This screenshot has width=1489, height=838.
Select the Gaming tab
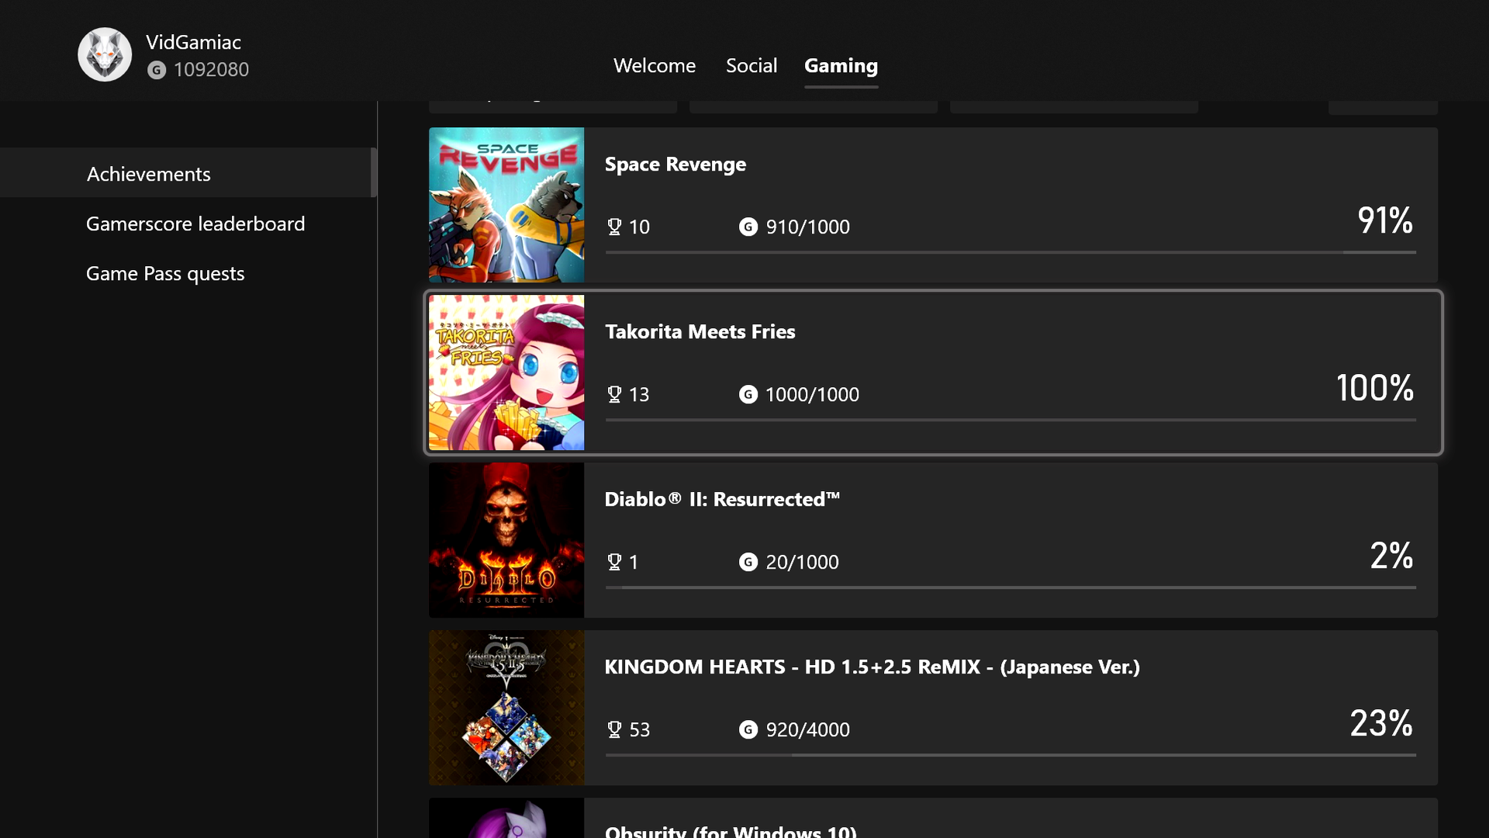[841, 66]
